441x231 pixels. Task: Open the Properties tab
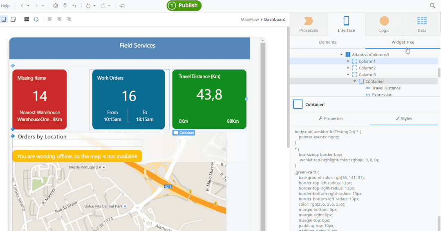331,118
